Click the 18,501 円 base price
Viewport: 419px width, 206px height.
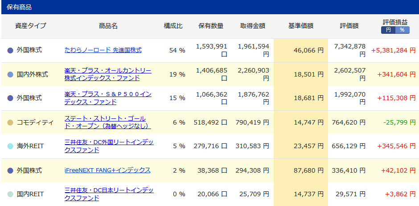[x=308, y=74]
